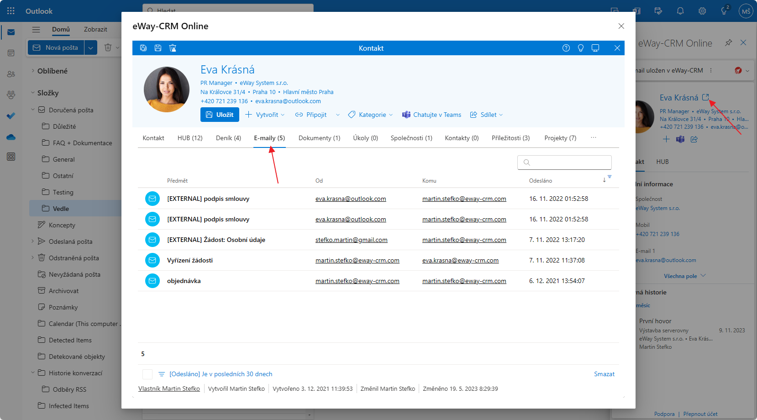Open the Vyřízení žádosti email row
The width and height of the screenshot is (757, 420).
coord(378,260)
